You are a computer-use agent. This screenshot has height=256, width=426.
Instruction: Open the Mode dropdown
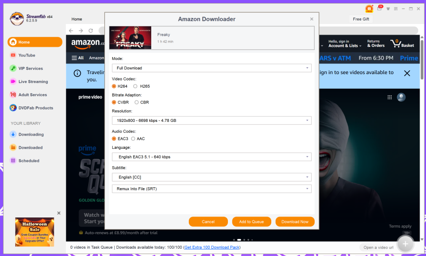point(212,68)
